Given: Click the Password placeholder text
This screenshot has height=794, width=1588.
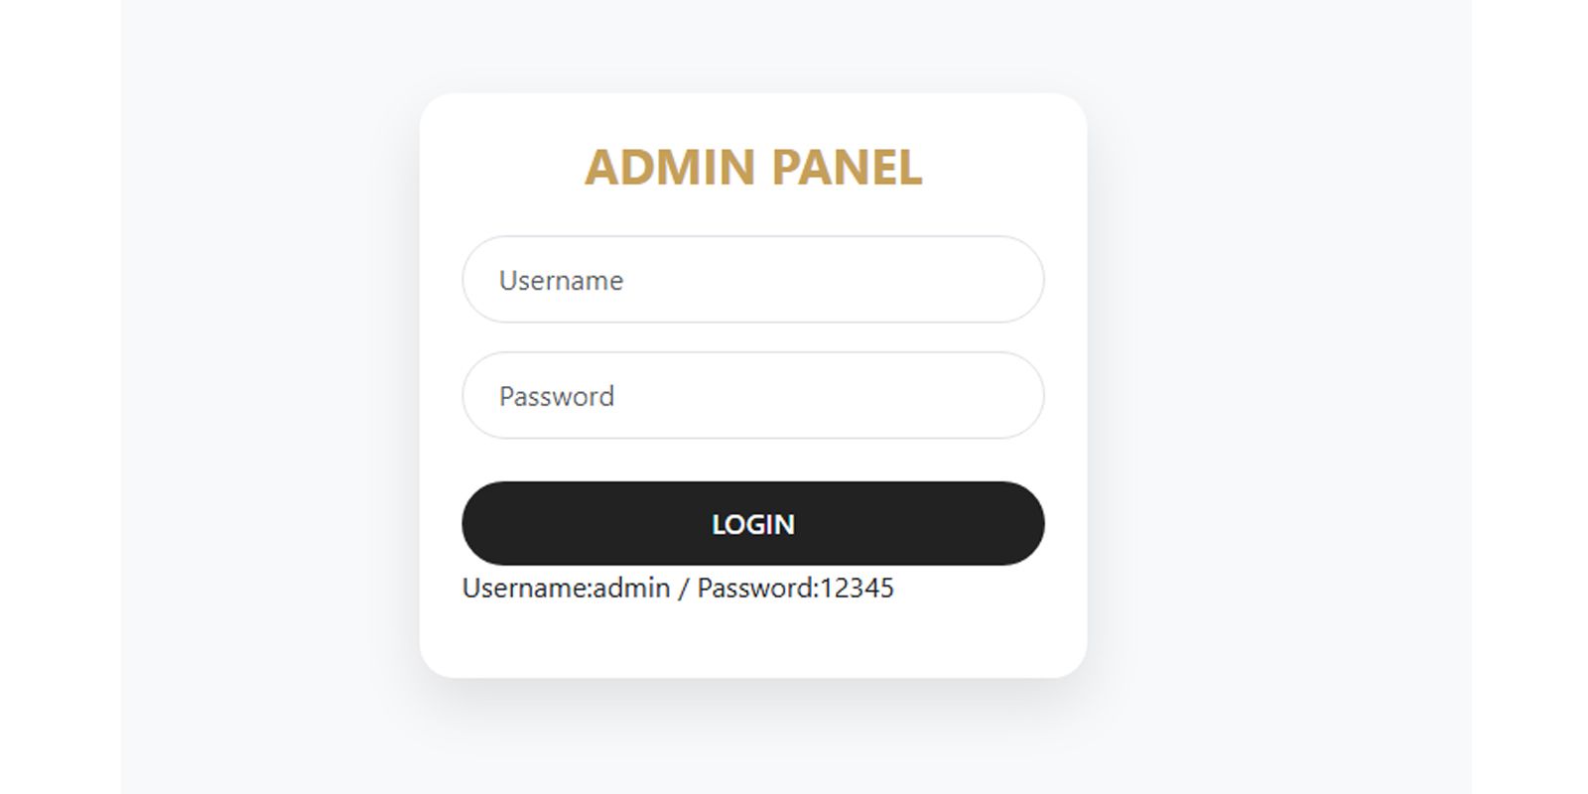Looking at the screenshot, I should point(557,397).
